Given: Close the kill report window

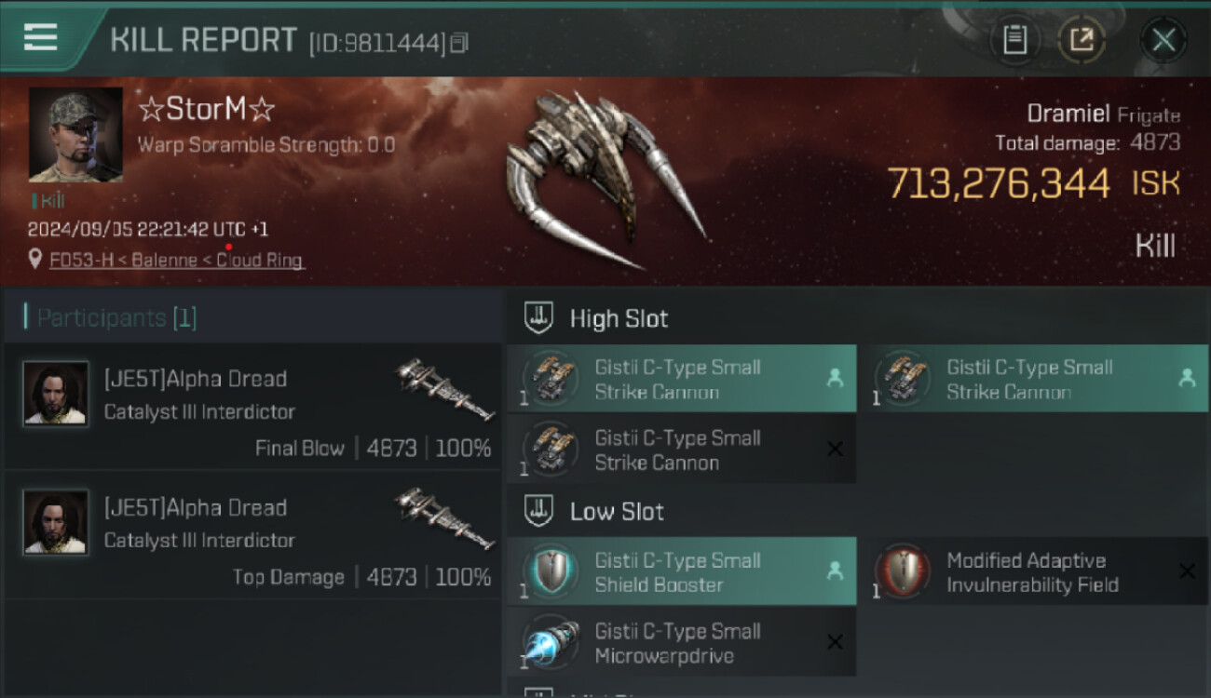Looking at the screenshot, I should (x=1163, y=40).
